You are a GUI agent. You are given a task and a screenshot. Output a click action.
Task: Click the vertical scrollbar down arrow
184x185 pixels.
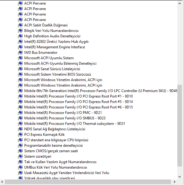tap(179, 176)
